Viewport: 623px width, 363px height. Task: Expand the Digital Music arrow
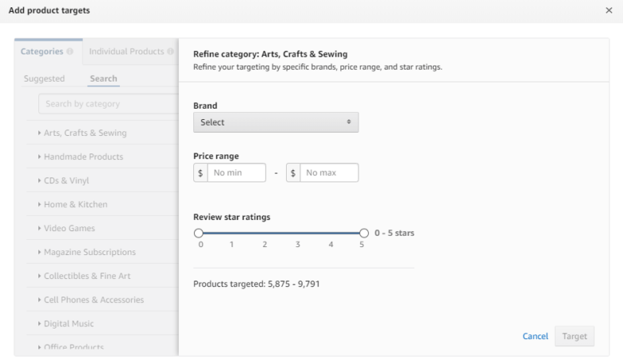pos(39,324)
